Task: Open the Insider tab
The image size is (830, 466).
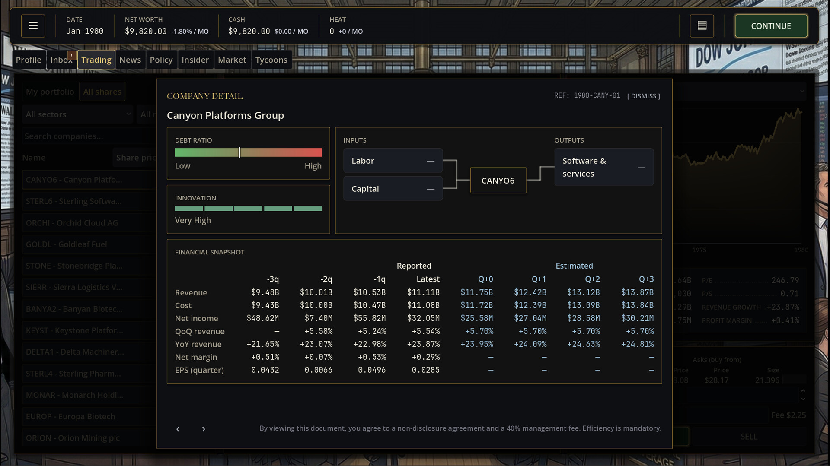Action: [x=195, y=60]
